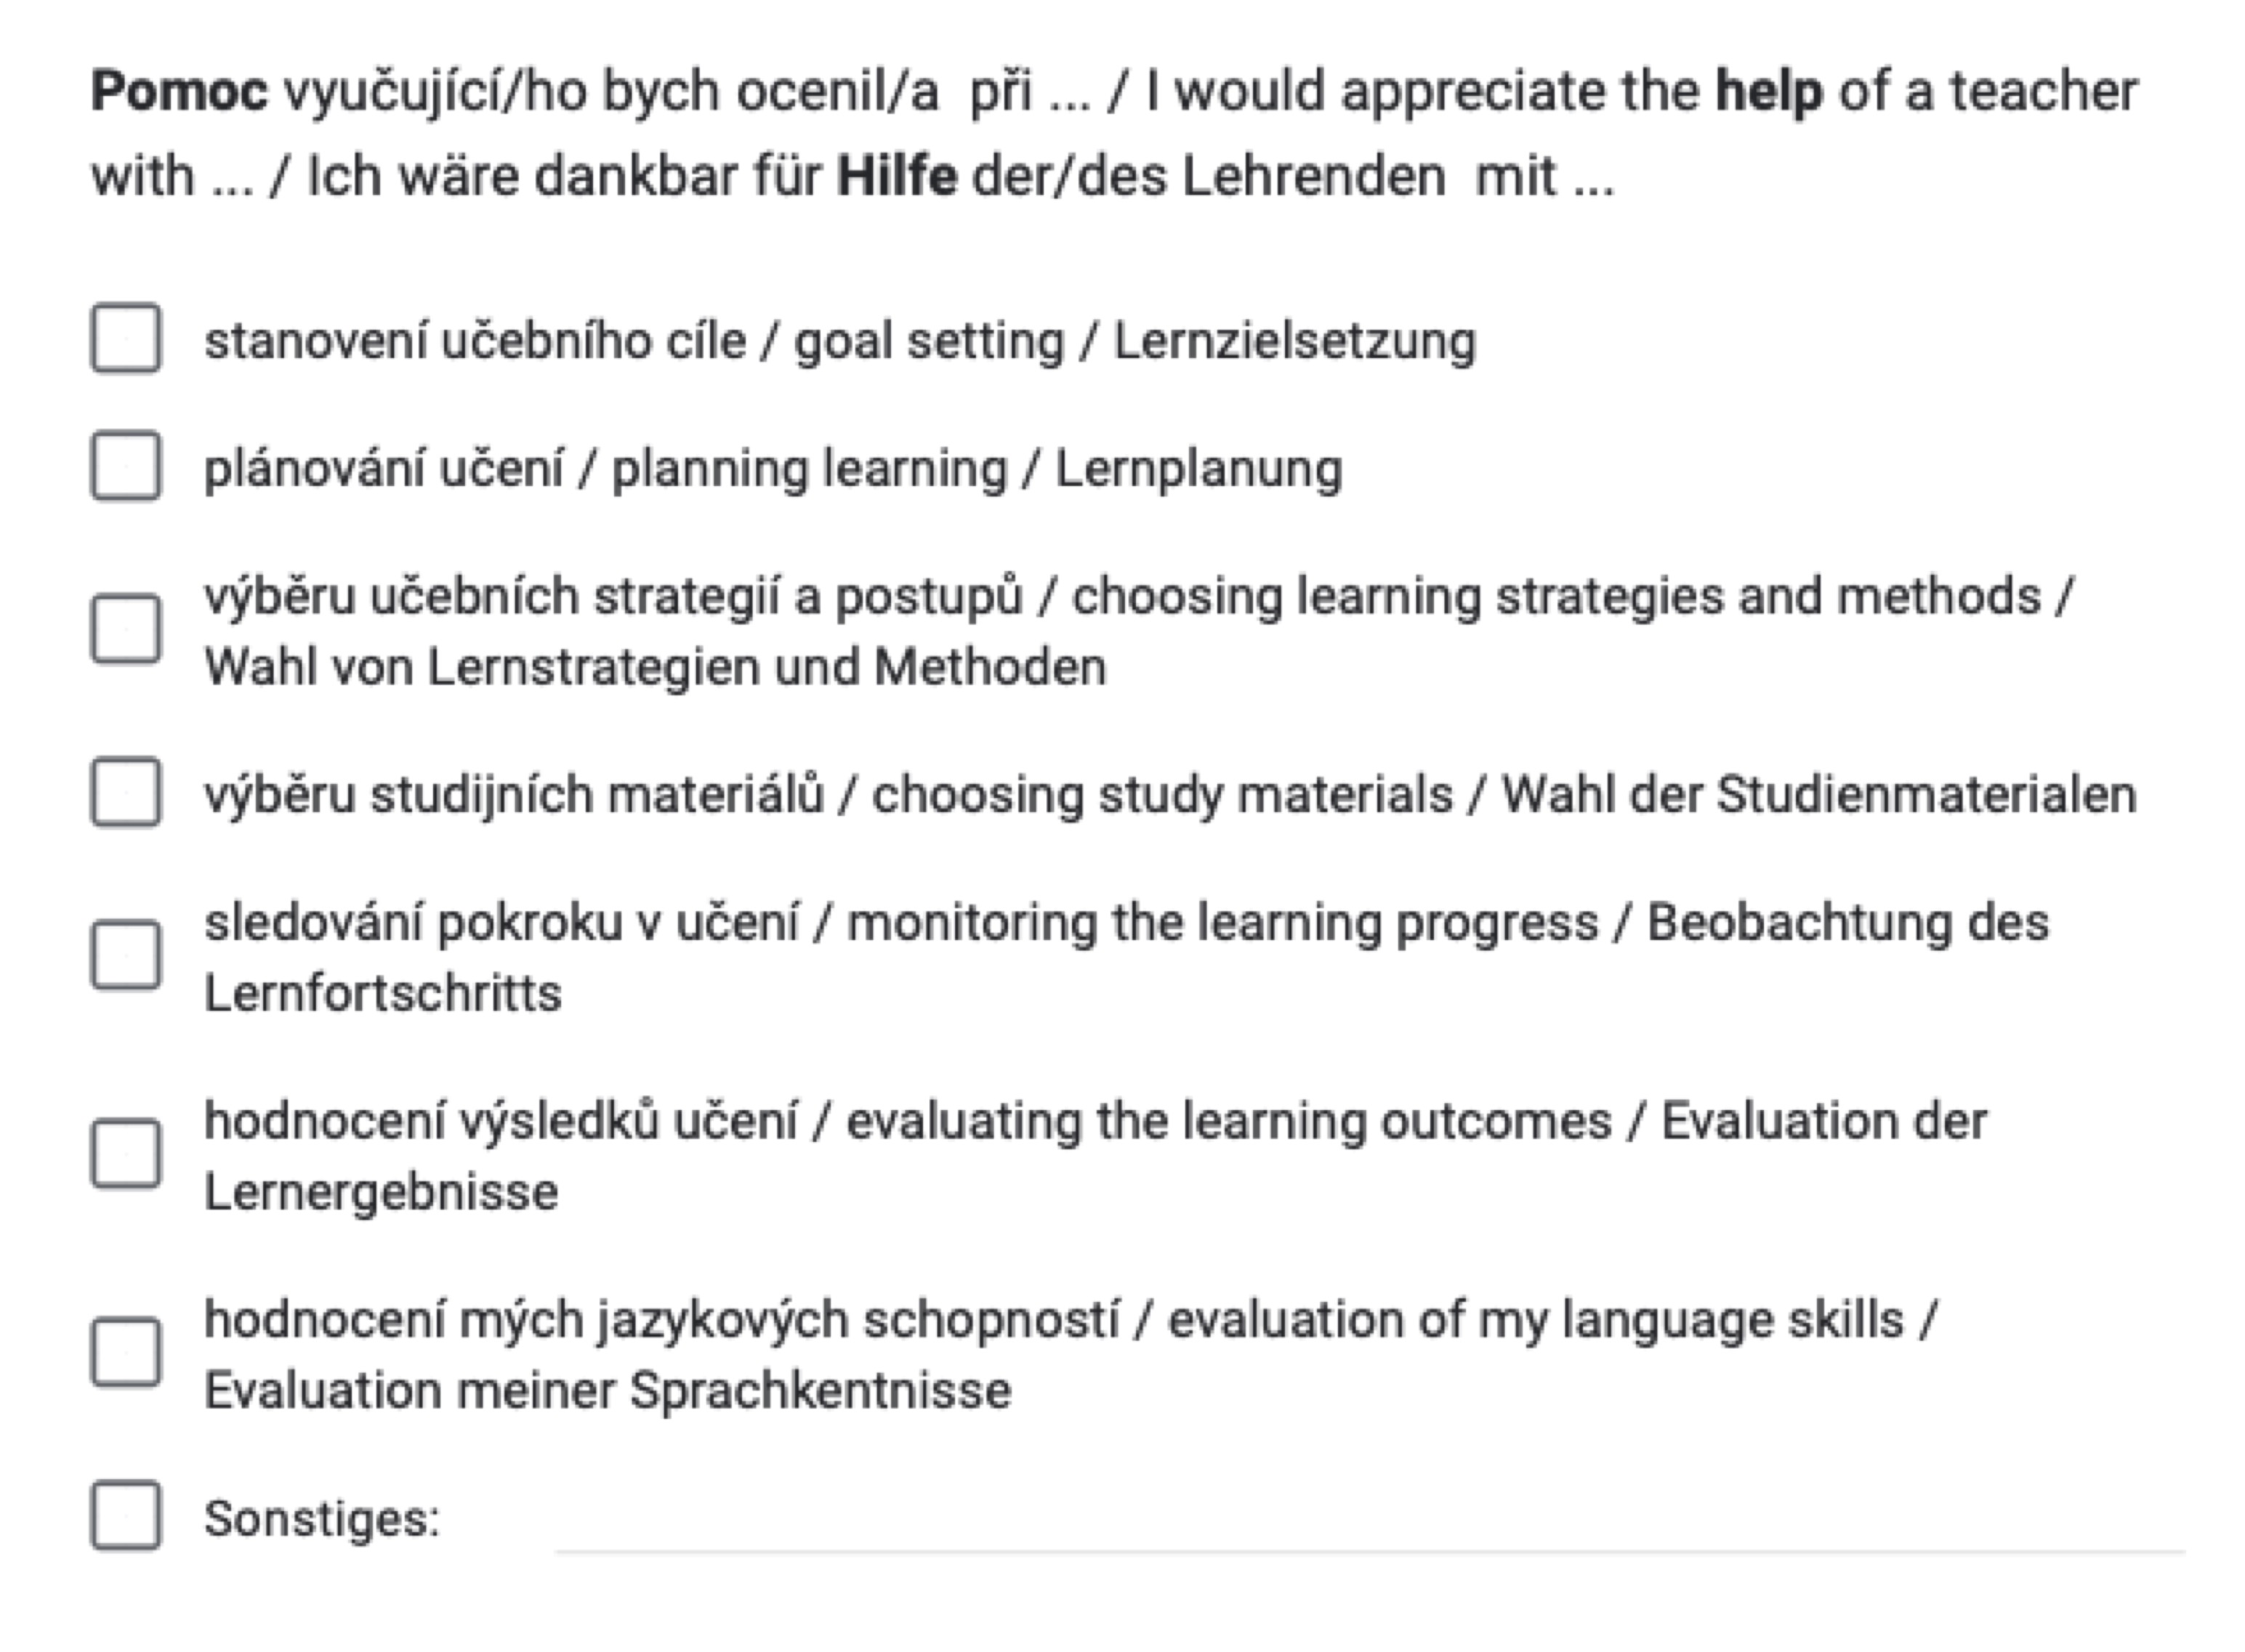Click the 'Lernplanung' option label text
This screenshot has height=1652, width=2245.
[1198, 469]
